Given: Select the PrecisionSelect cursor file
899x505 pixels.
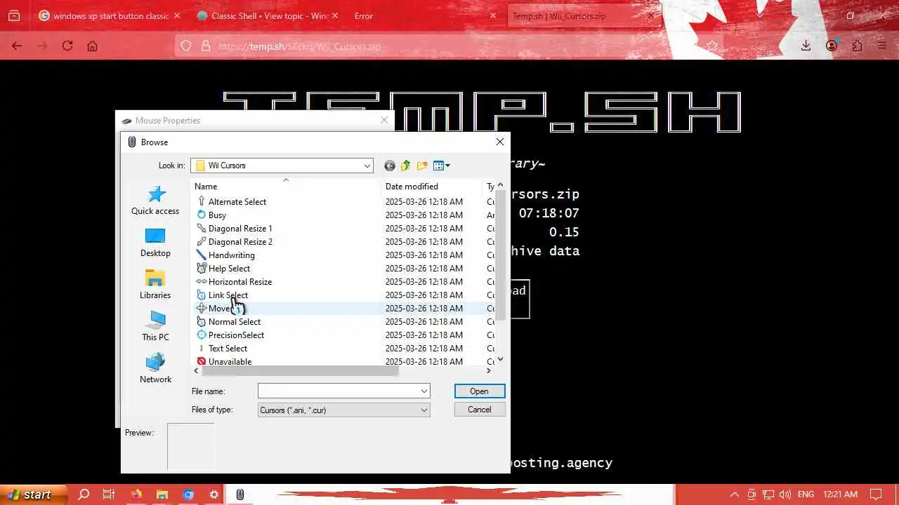Looking at the screenshot, I should click(x=236, y=335).
